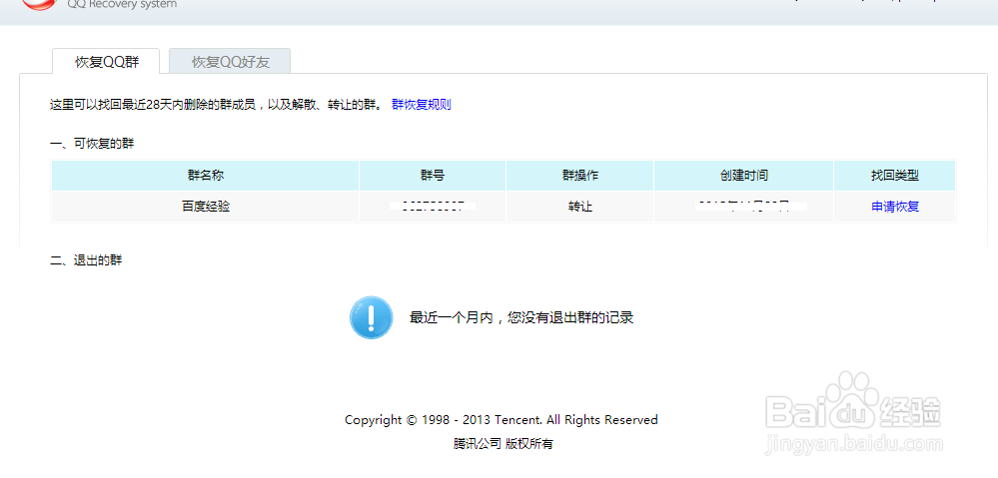Click the 群名称 column header
Image resolution: width=998 pixels, height=478 pixels.
click(205, 176)
